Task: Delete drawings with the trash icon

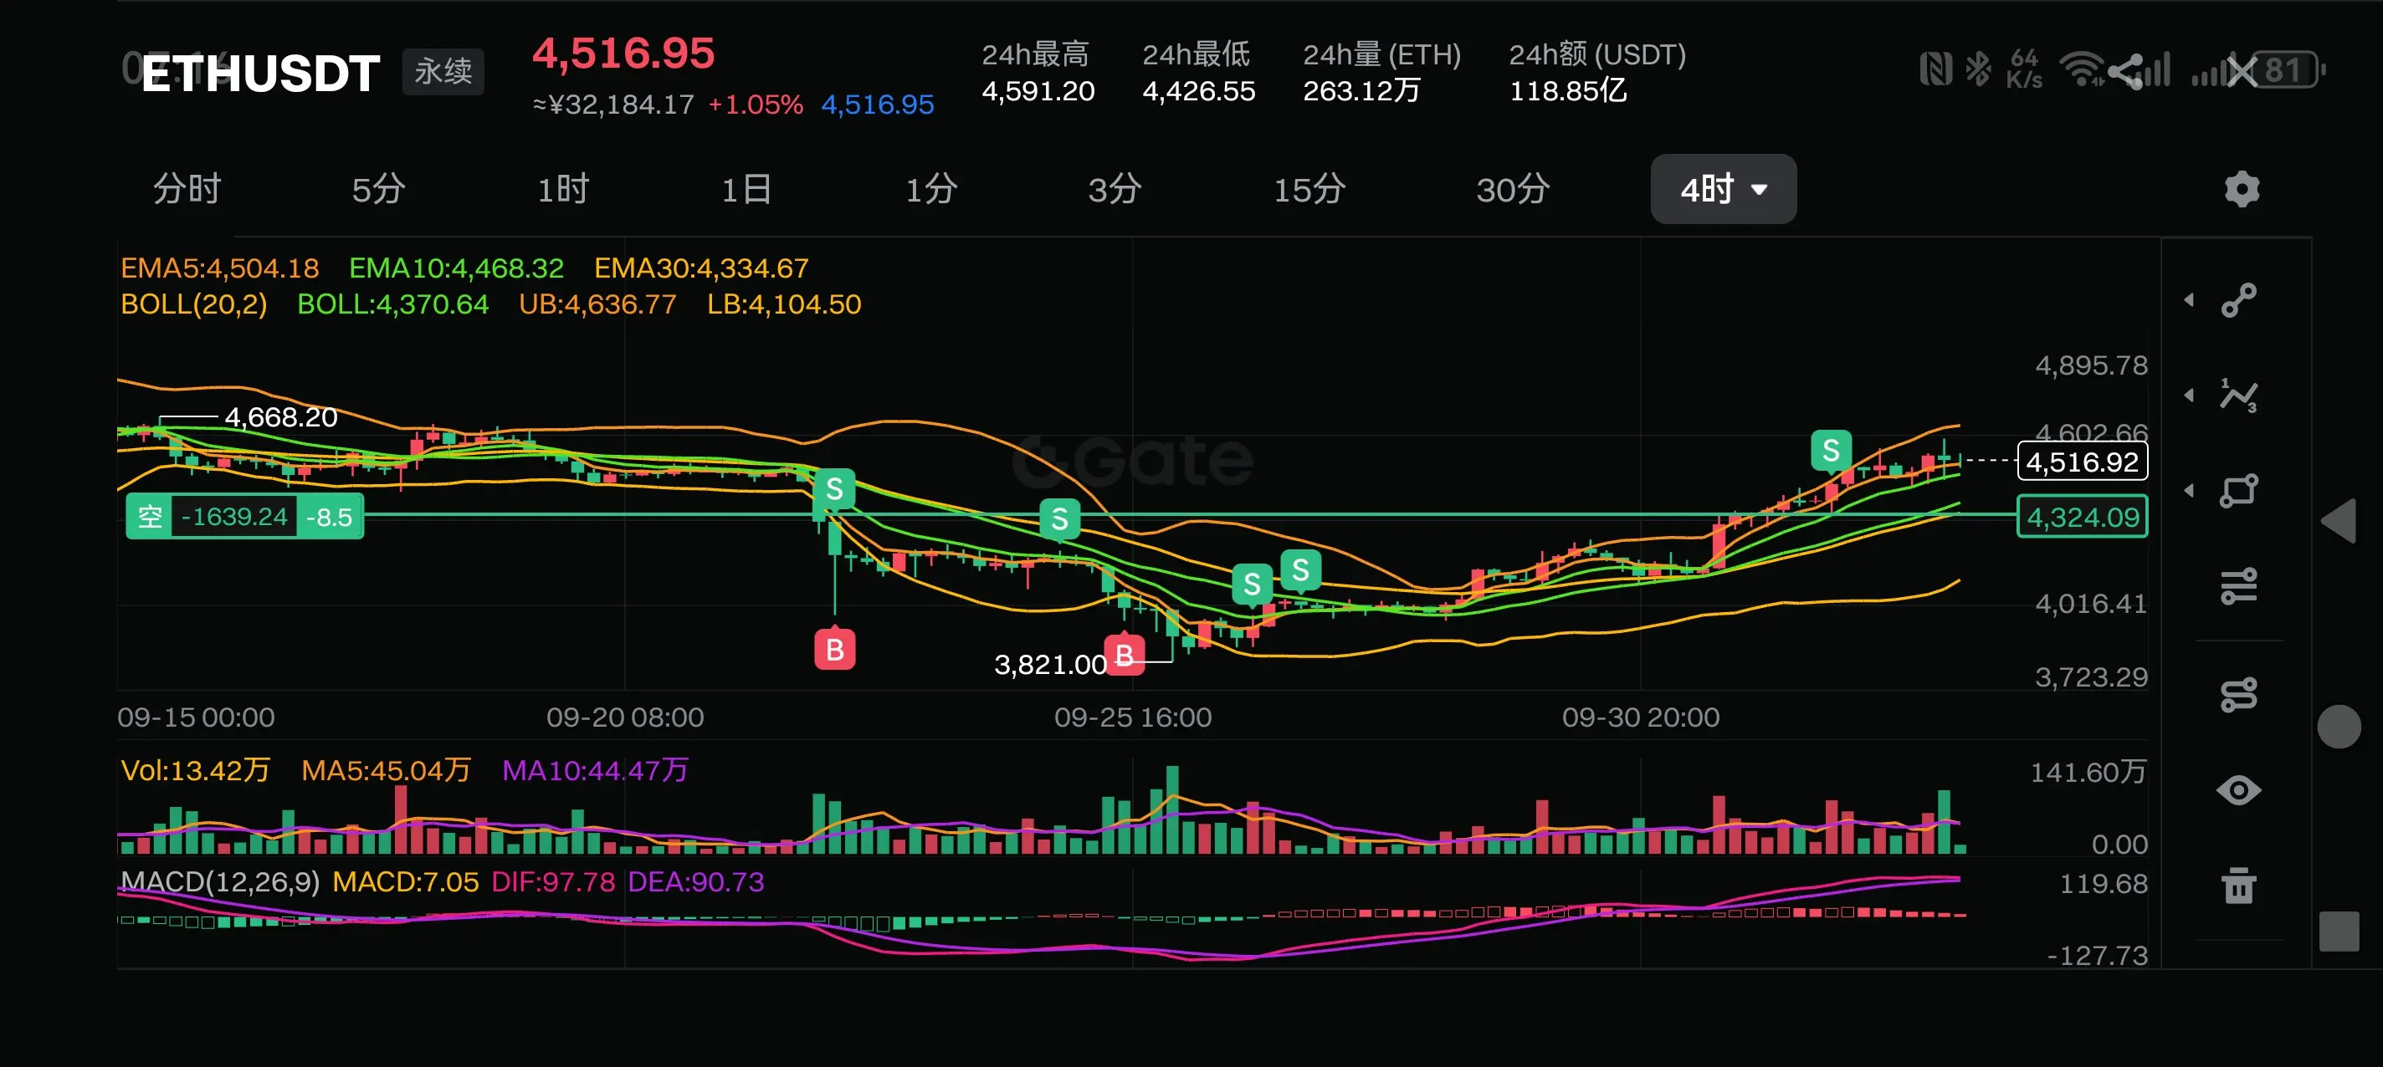Action: (x=2239, y=886)
